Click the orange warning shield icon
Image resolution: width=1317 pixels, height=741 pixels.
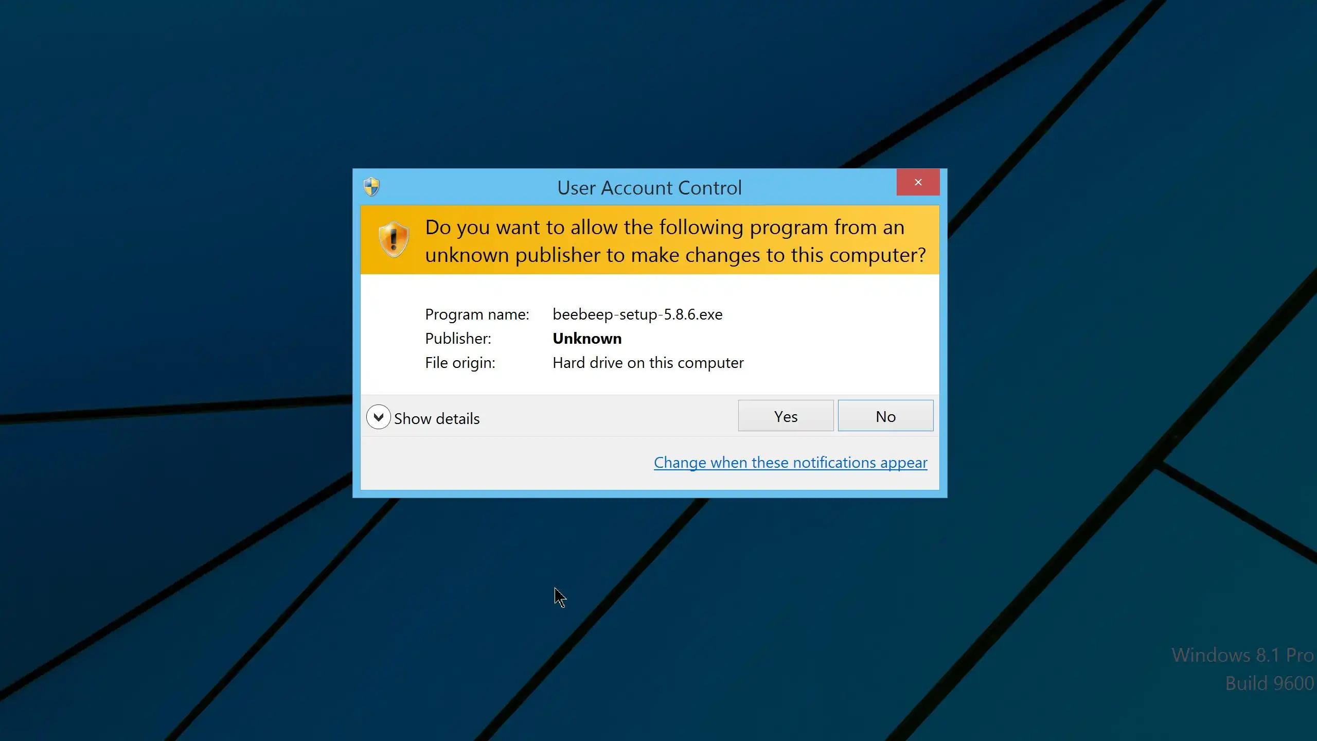(394, 239)
